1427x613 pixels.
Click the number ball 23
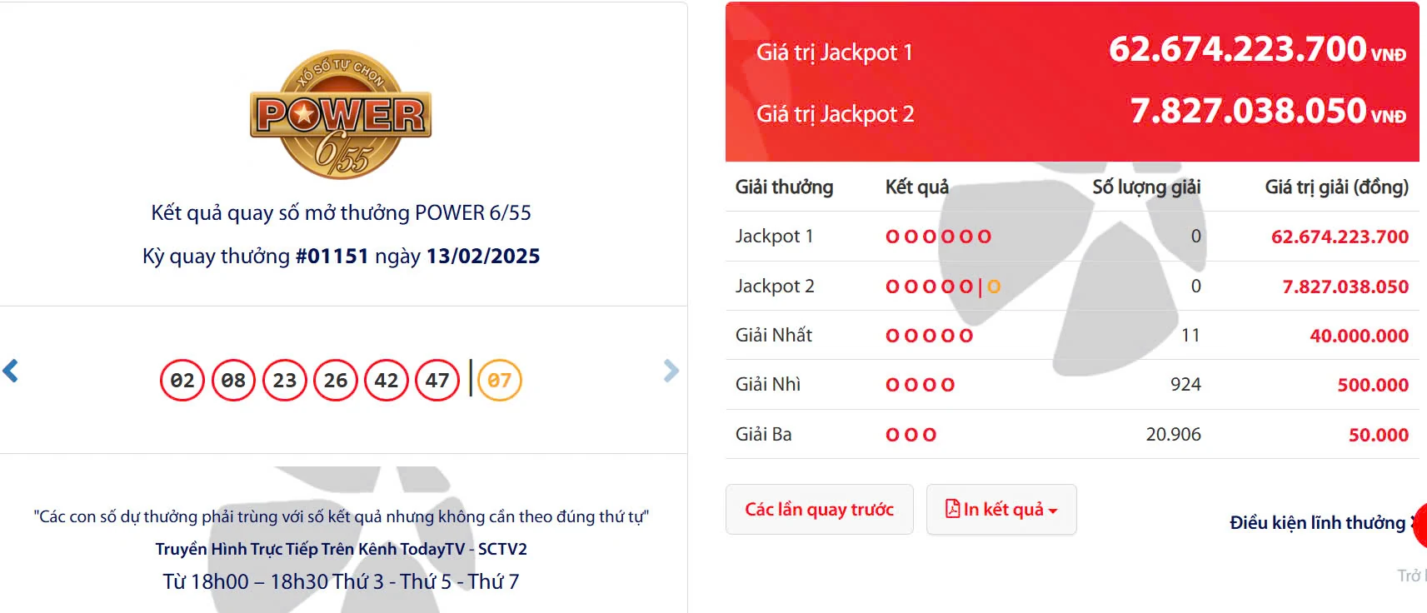pyautogui.click(x=284, y=379)
